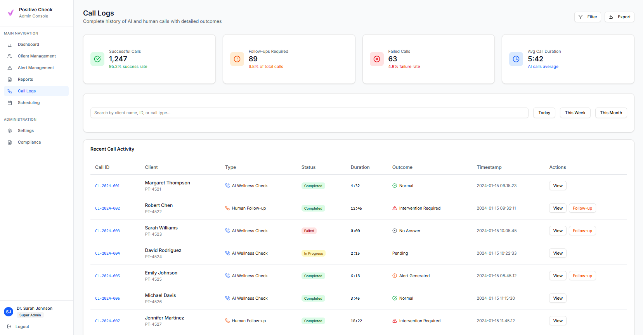This screenshot has height=335, width=643.
Task: Filter call logs by Today
Action: [x=544, y=113]
